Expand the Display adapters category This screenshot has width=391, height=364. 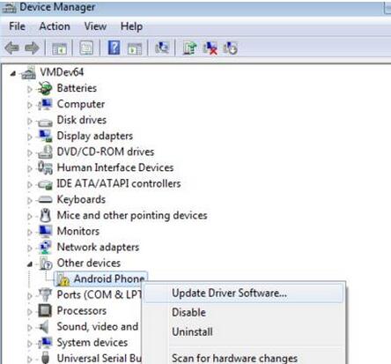(x=30, y=137)
